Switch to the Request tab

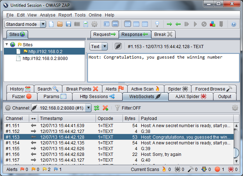coord(105,34)
